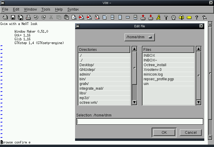Open the Tools menu
The width and height of the screenshot is (214, 147).
[x=46, y=9]
